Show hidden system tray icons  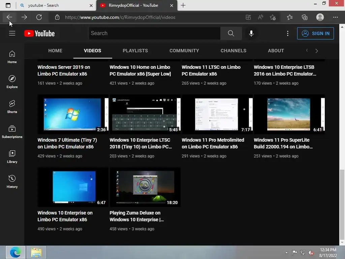click(x=286, y=253)
